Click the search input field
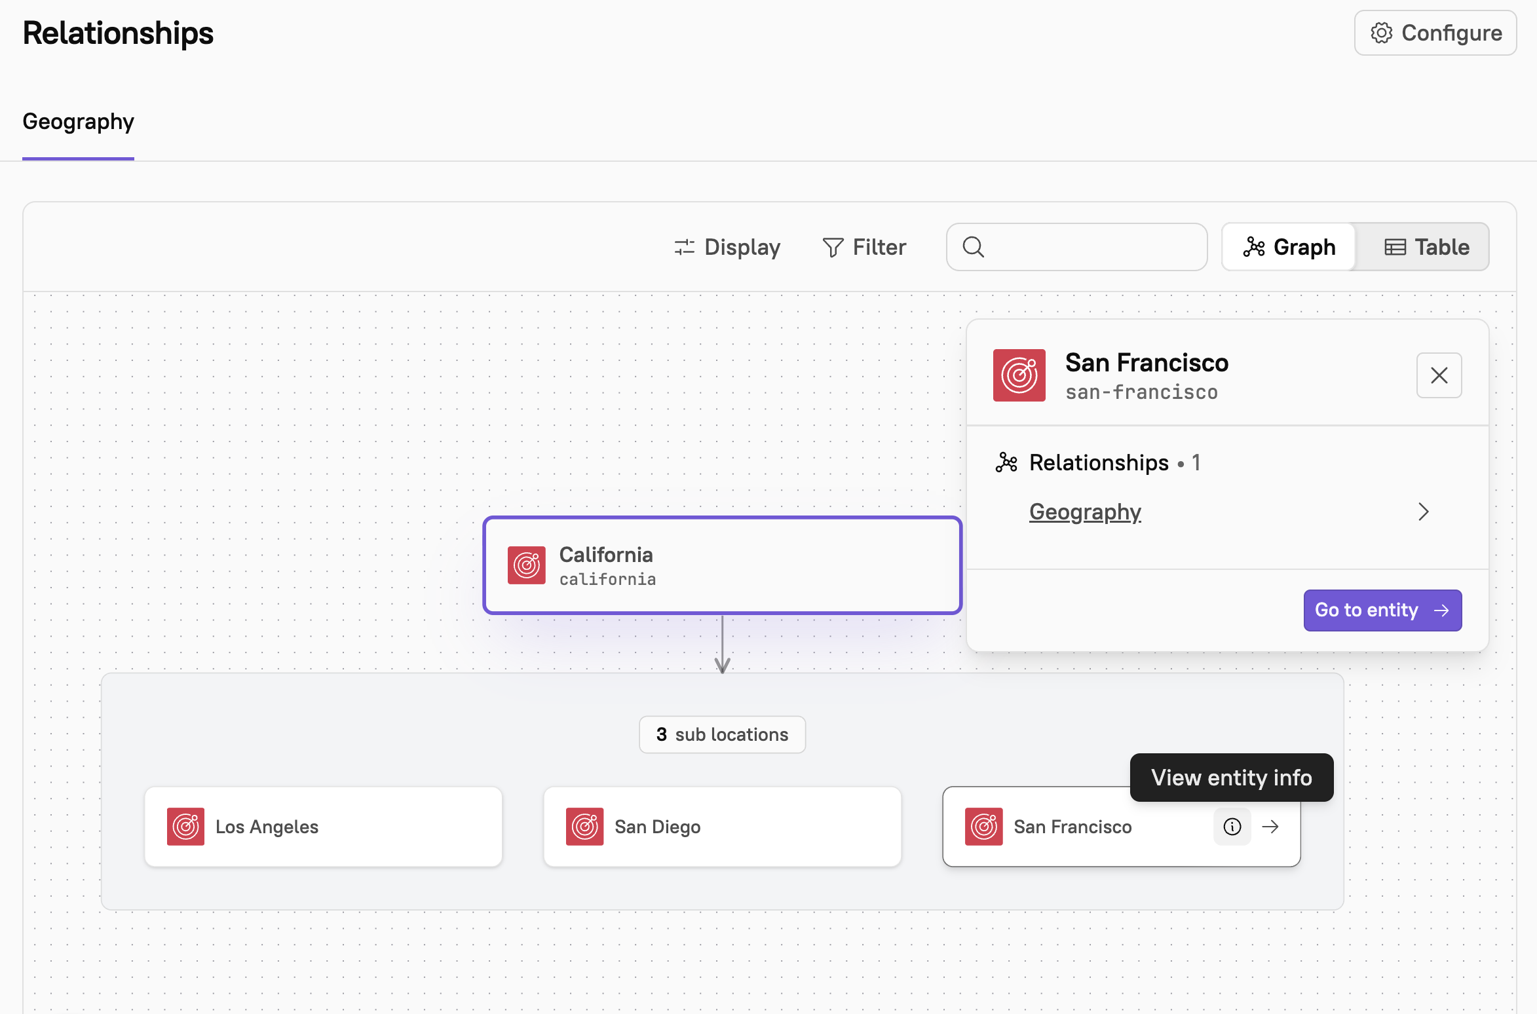This screenshot has width=1537, height=1014. 1076,247
